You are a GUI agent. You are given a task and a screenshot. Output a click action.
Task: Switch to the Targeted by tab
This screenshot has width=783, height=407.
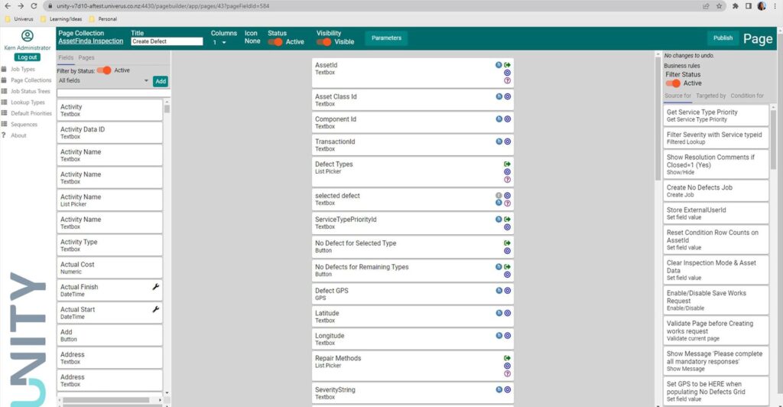[711, 96]
